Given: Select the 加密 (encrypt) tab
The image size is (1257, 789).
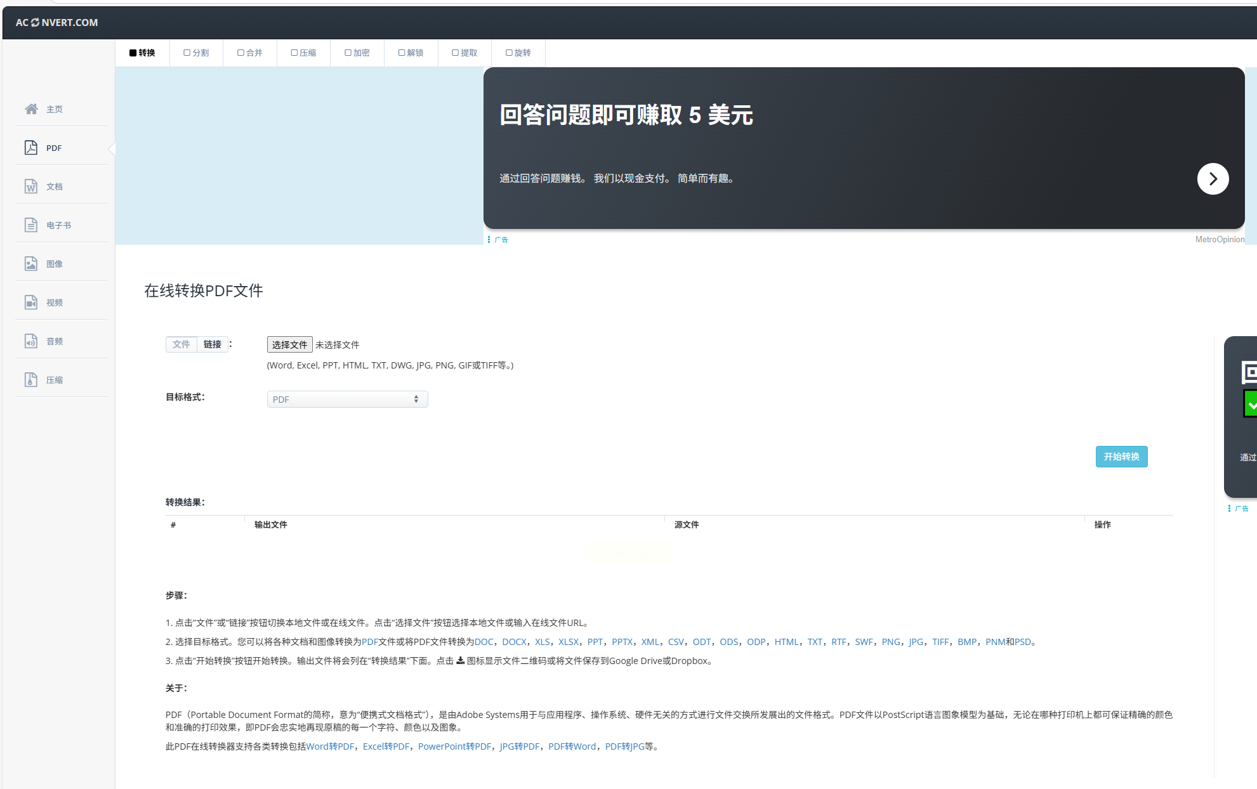Looking at the screenshot, I should coord(357,53).
